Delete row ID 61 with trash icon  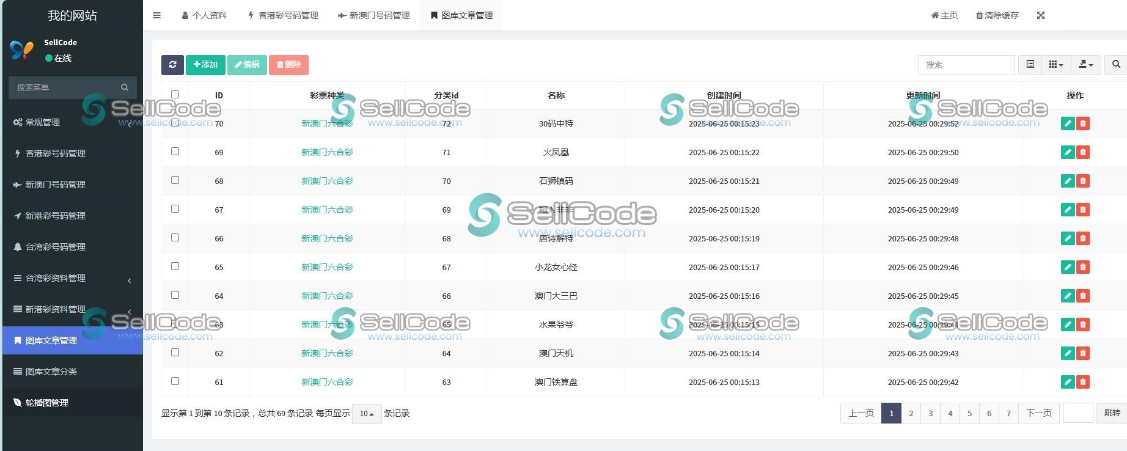pos(1083,382)
